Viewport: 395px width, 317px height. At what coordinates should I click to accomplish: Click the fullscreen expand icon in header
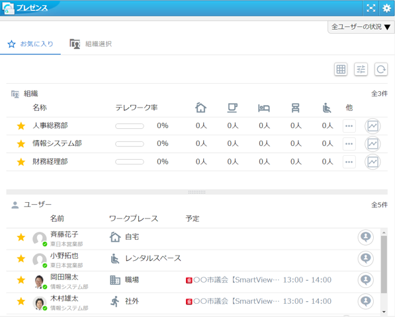point(371,9)
